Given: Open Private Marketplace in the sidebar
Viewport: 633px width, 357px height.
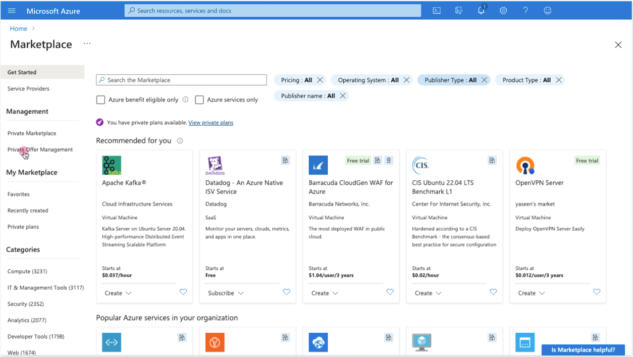Looking at the screenshot, I should tap(32, 133).
